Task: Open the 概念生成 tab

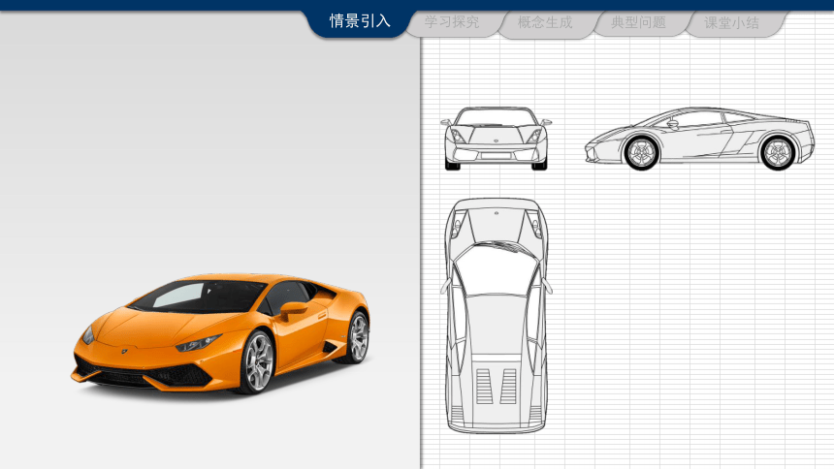Action: coord(545,23)
